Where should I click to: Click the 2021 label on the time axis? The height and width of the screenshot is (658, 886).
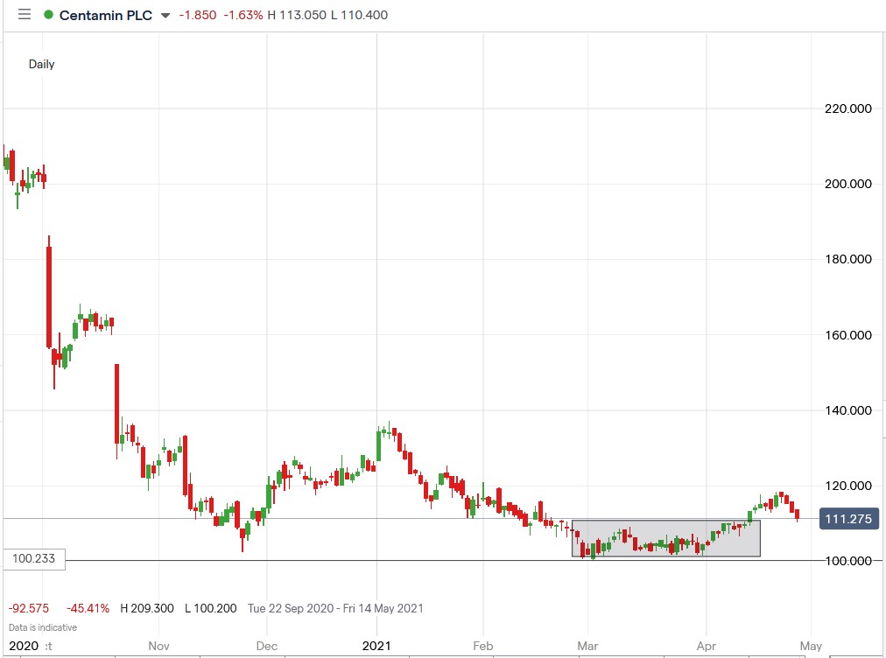[377, 646]
